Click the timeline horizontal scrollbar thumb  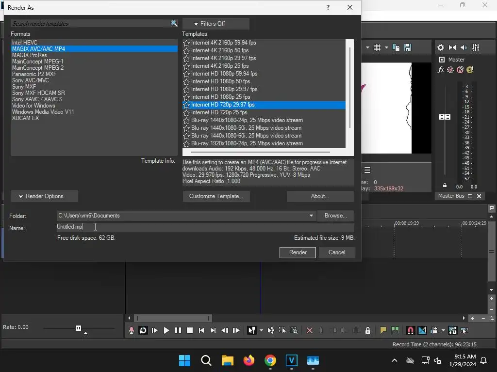click(x=173, y=318)
